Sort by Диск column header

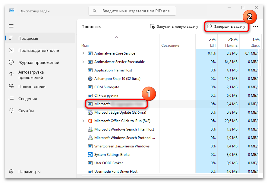click(251, 42)
